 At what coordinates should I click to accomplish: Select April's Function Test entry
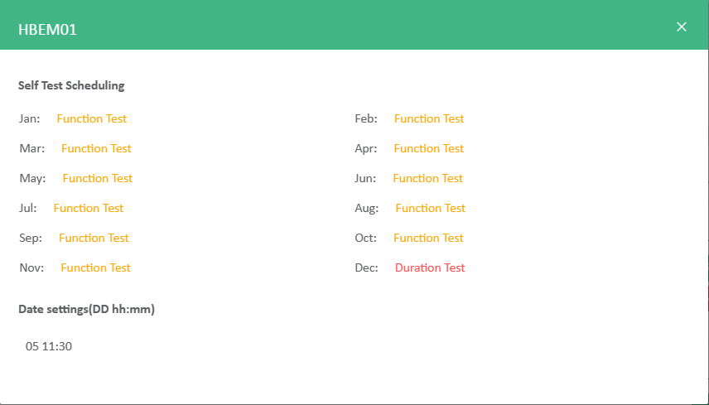pos(429,148)
